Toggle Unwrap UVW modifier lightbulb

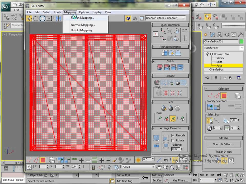pos(207,54)
